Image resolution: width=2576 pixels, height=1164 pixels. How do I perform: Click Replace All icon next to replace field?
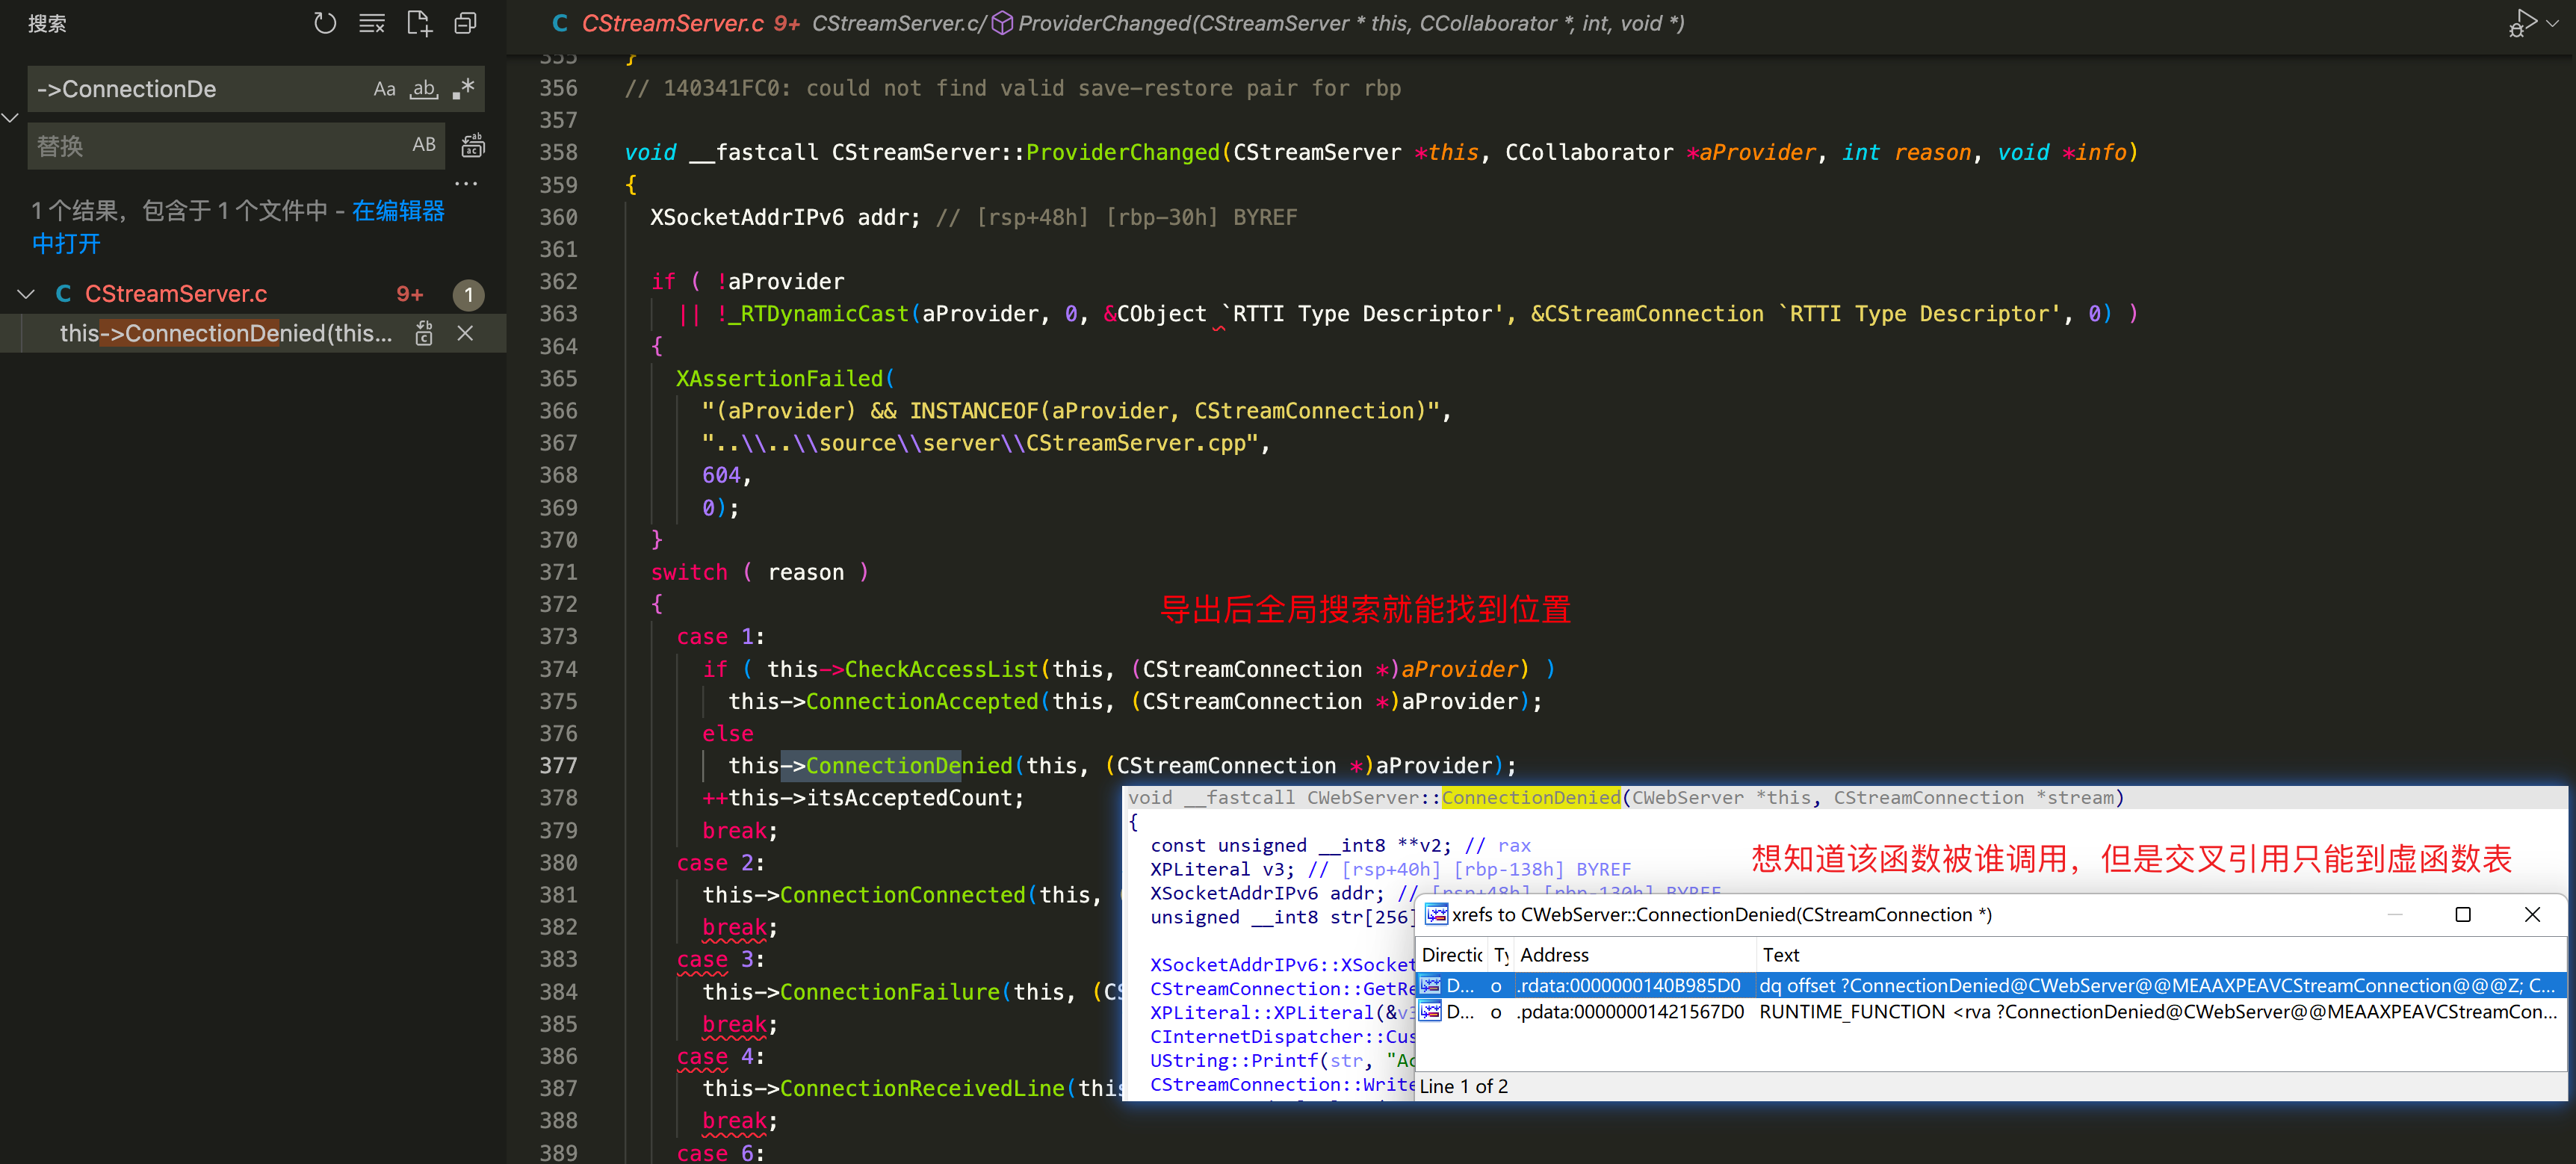click(x=473, y=146)
